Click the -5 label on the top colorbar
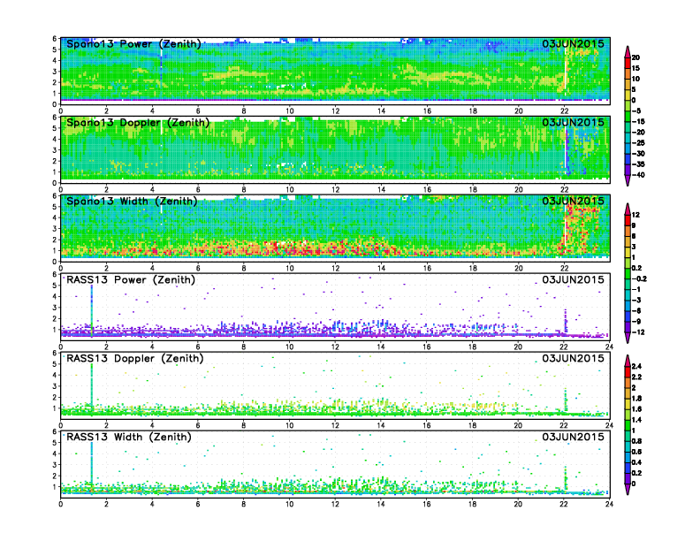This screenshot has width=700, height=541. coord(636,111)
